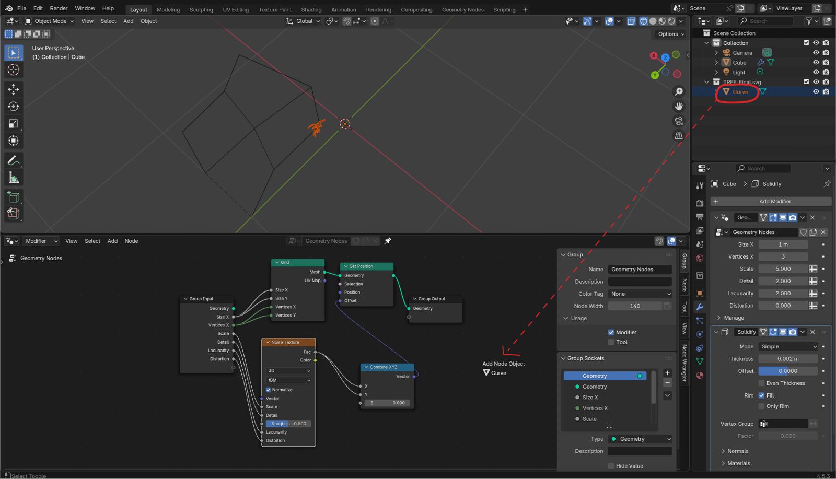Enable the Even Thickness checkbox
836x479 pixels.
[x=762, y=383]
